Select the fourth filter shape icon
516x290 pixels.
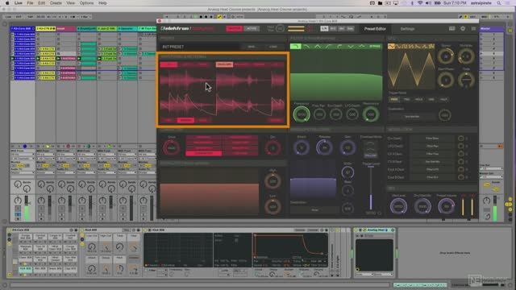pyautogui.click(x=328, y=47)
